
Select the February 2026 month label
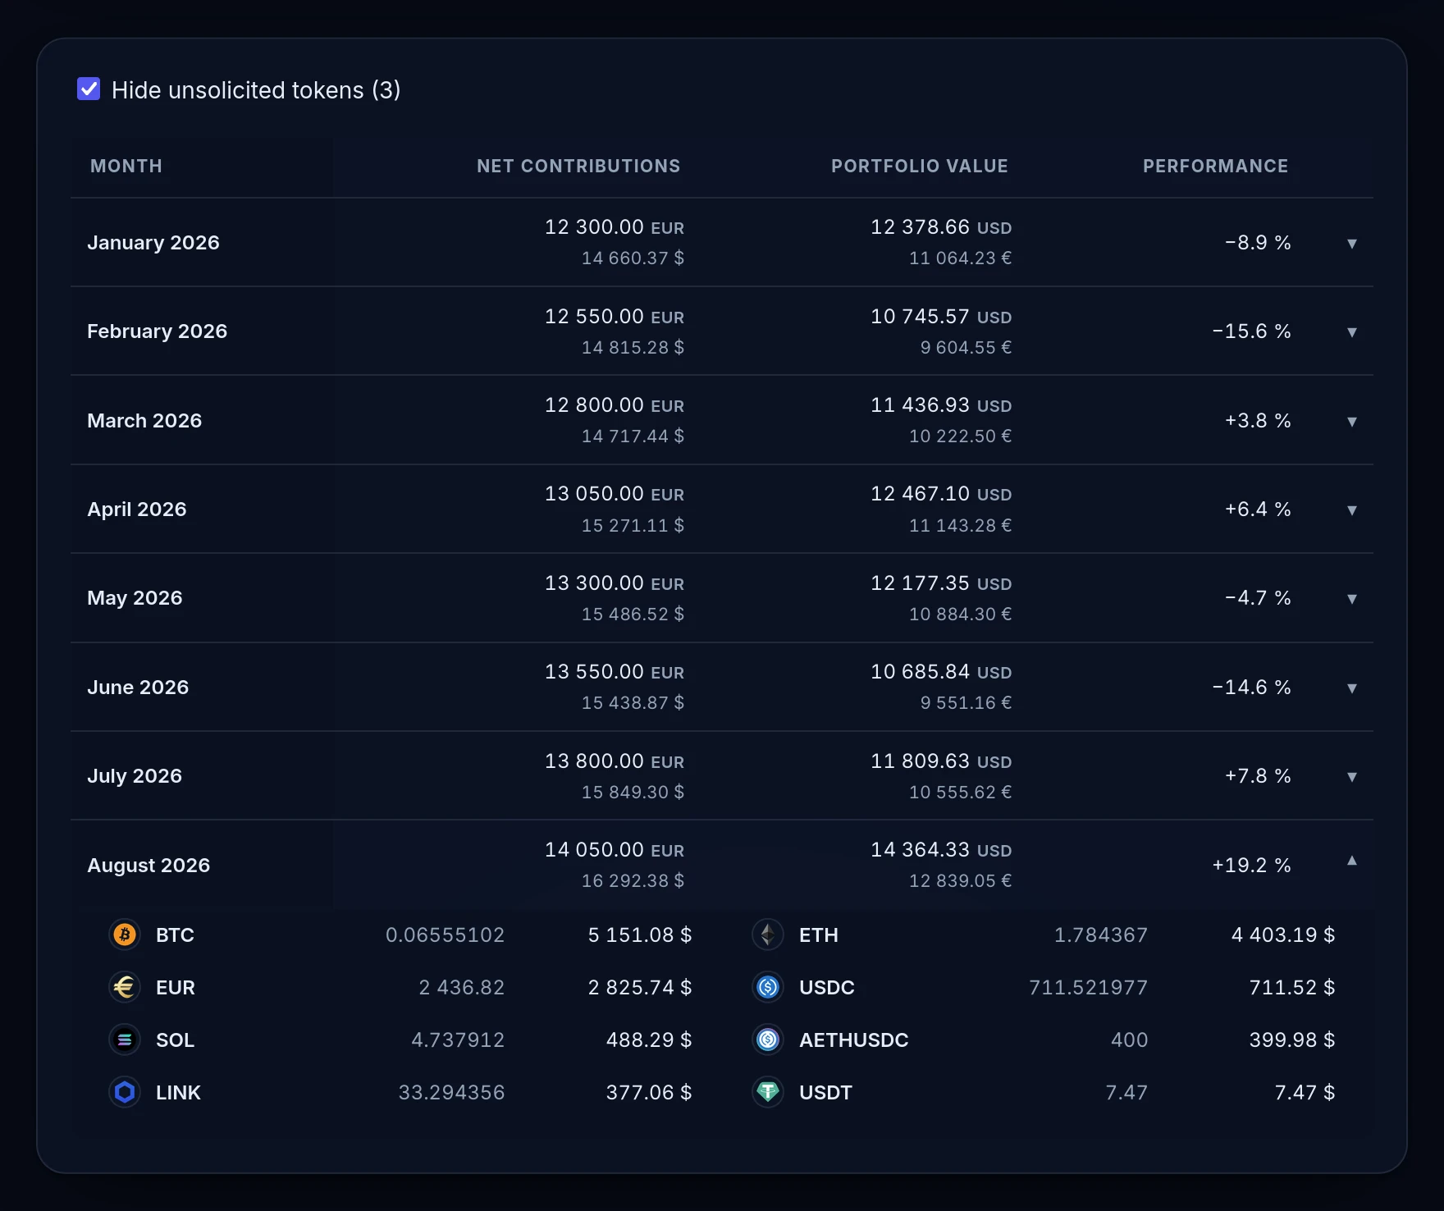point(158,331)
